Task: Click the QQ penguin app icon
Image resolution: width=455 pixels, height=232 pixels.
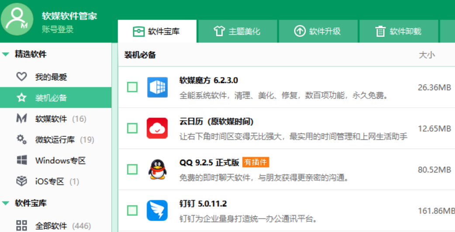Action: [157, 169]
